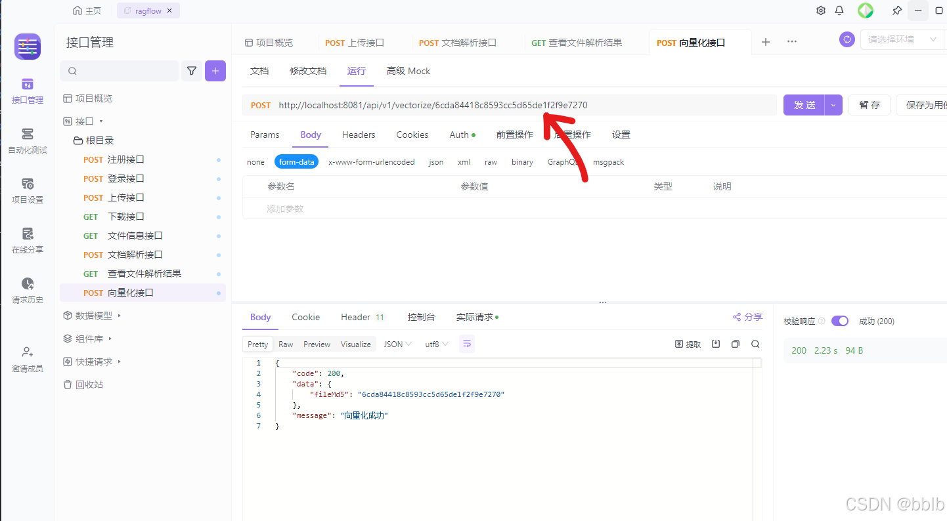
Task: Open the utf8 encoding dropdown
Action: (435, 343)
